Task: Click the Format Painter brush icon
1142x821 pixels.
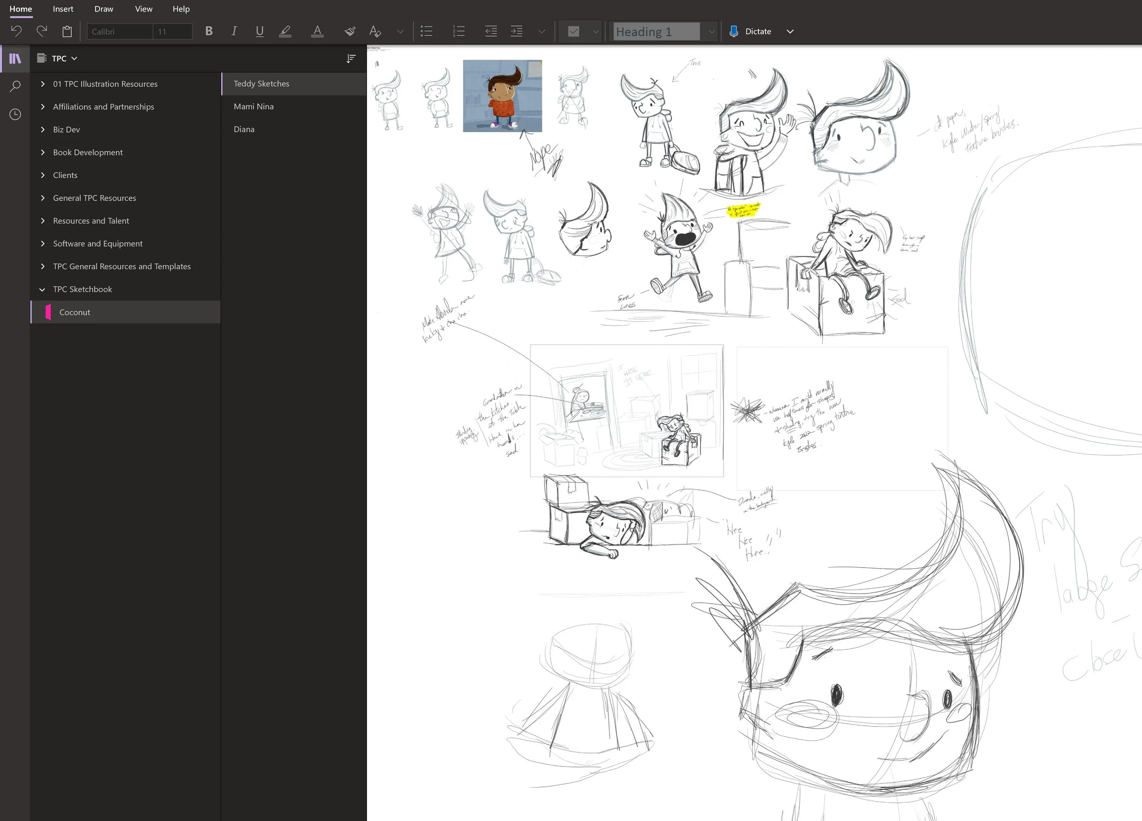Action: [350, 31]
